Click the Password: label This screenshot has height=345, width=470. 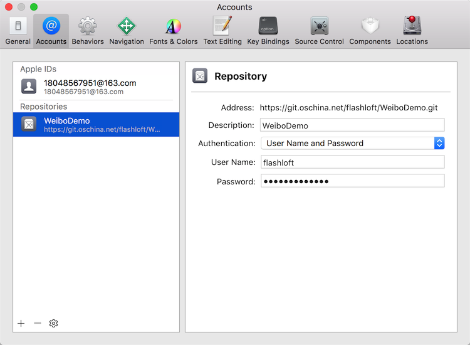click(236, 181)
